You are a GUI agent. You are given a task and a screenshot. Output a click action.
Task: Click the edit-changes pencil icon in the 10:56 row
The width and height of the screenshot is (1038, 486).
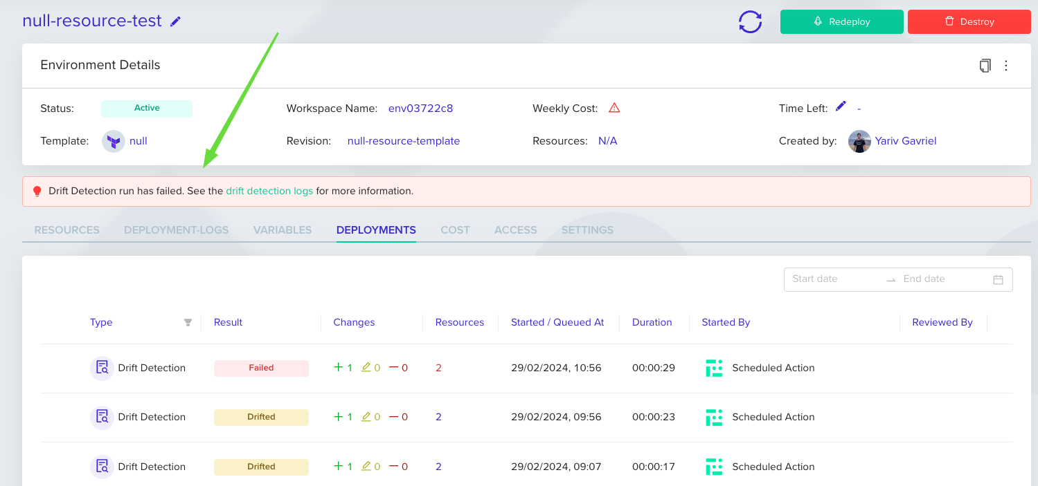(x=366, y=368)
